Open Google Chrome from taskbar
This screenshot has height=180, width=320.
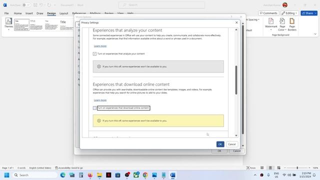pos(145,175)
